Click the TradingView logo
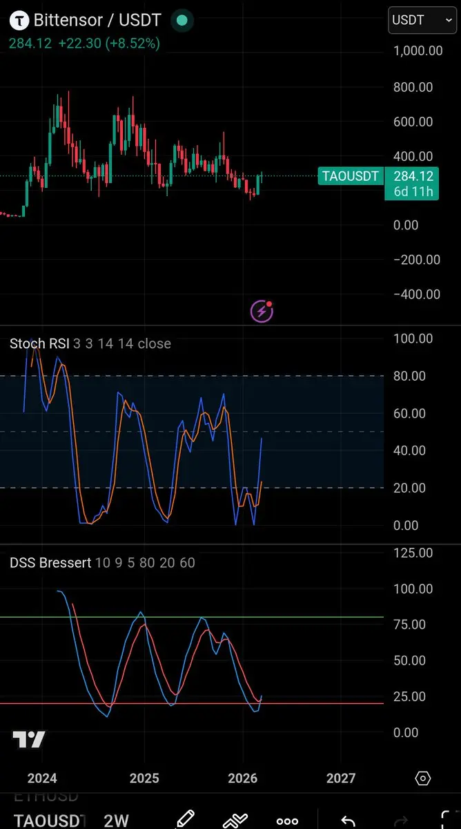 [x=29, y=741]
